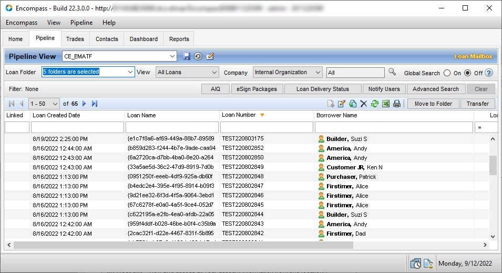502x273 pixels.
Task: Click the blue next page arrow
Action: tap(84, 104)
